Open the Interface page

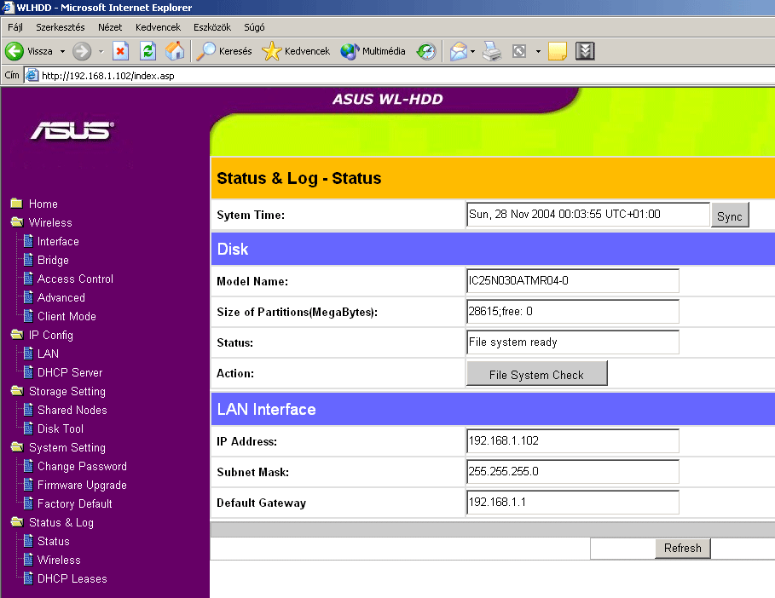51,241
